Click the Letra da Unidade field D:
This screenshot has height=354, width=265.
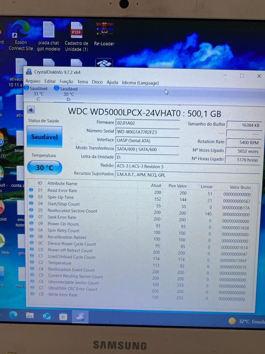click(147, 157)
